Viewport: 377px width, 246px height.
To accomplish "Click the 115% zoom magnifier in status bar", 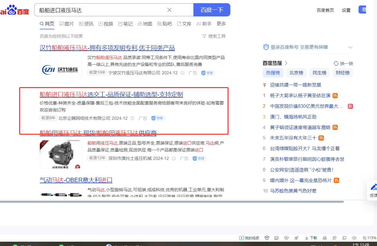I will (x=364, y=238).
